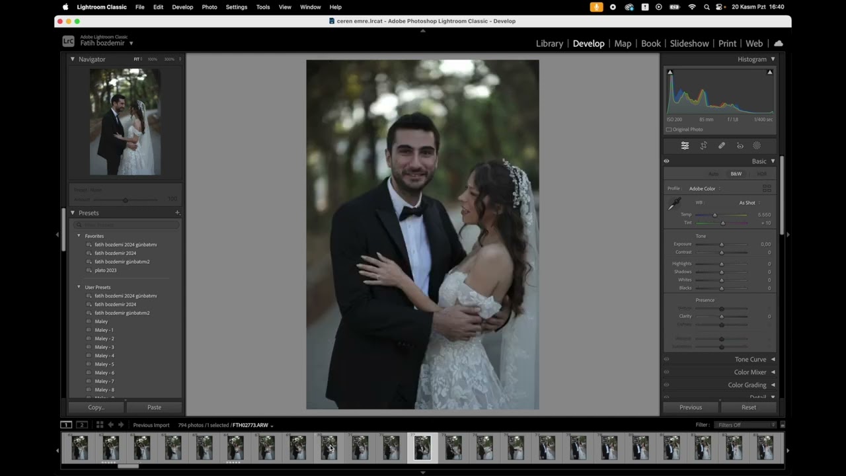Click the orange microphone menu bar icon

click(x=596, y=7)
